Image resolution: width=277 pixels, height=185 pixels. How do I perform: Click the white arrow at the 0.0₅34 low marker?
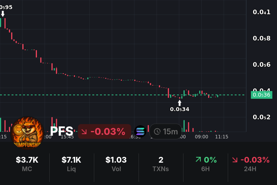pyautogui.click(x=179, y=103)
